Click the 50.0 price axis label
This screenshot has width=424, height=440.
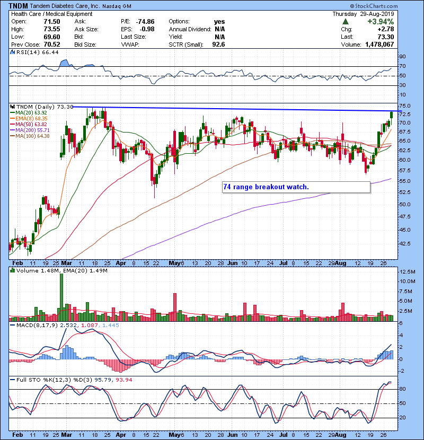pos(404,204)
